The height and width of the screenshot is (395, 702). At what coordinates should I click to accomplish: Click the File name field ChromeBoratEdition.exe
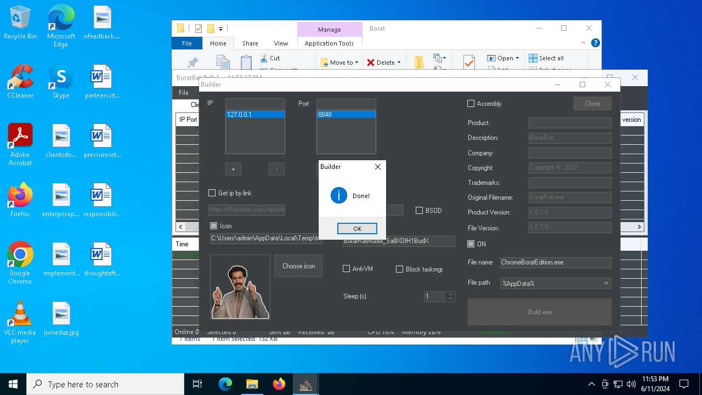point(556,262)
